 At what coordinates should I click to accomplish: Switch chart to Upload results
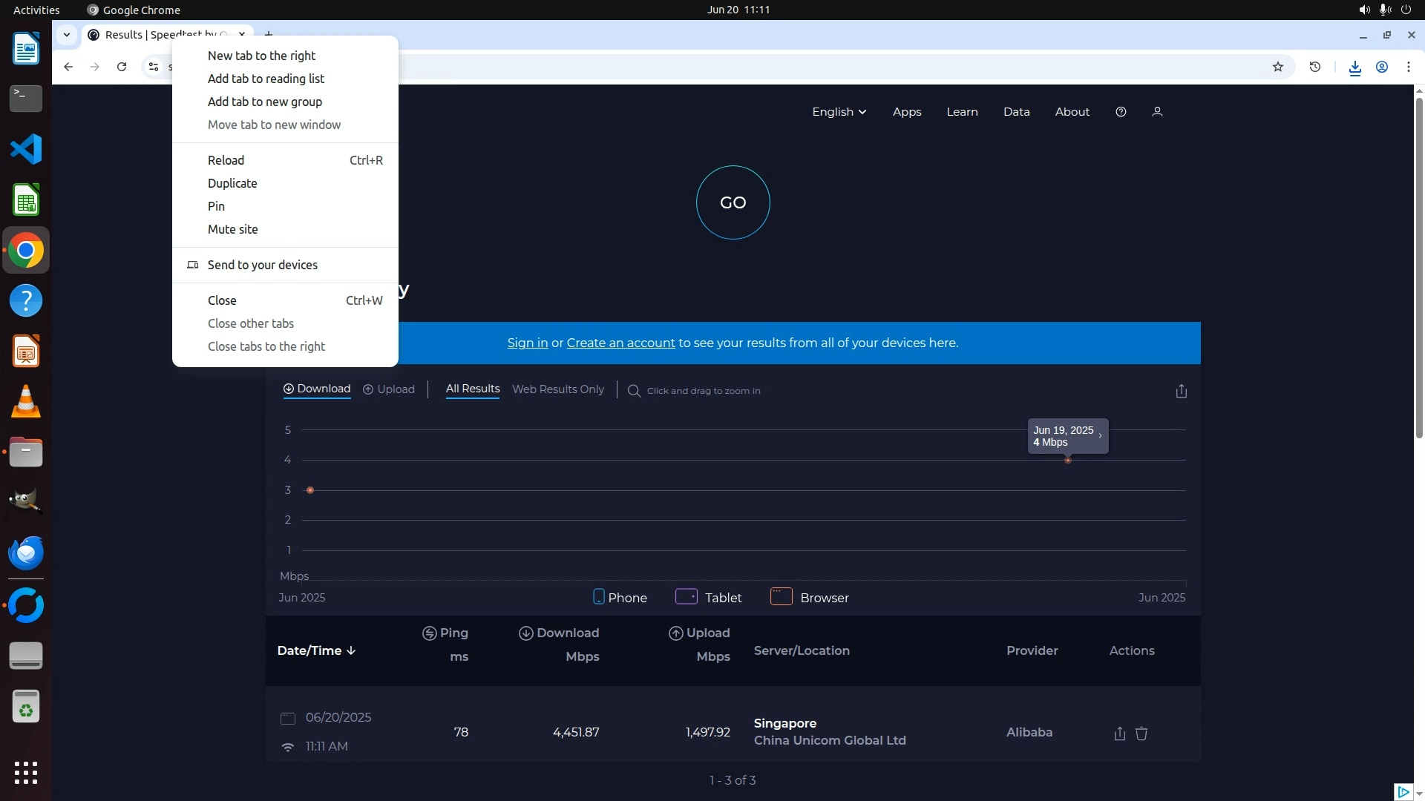(x=388, y=389)
